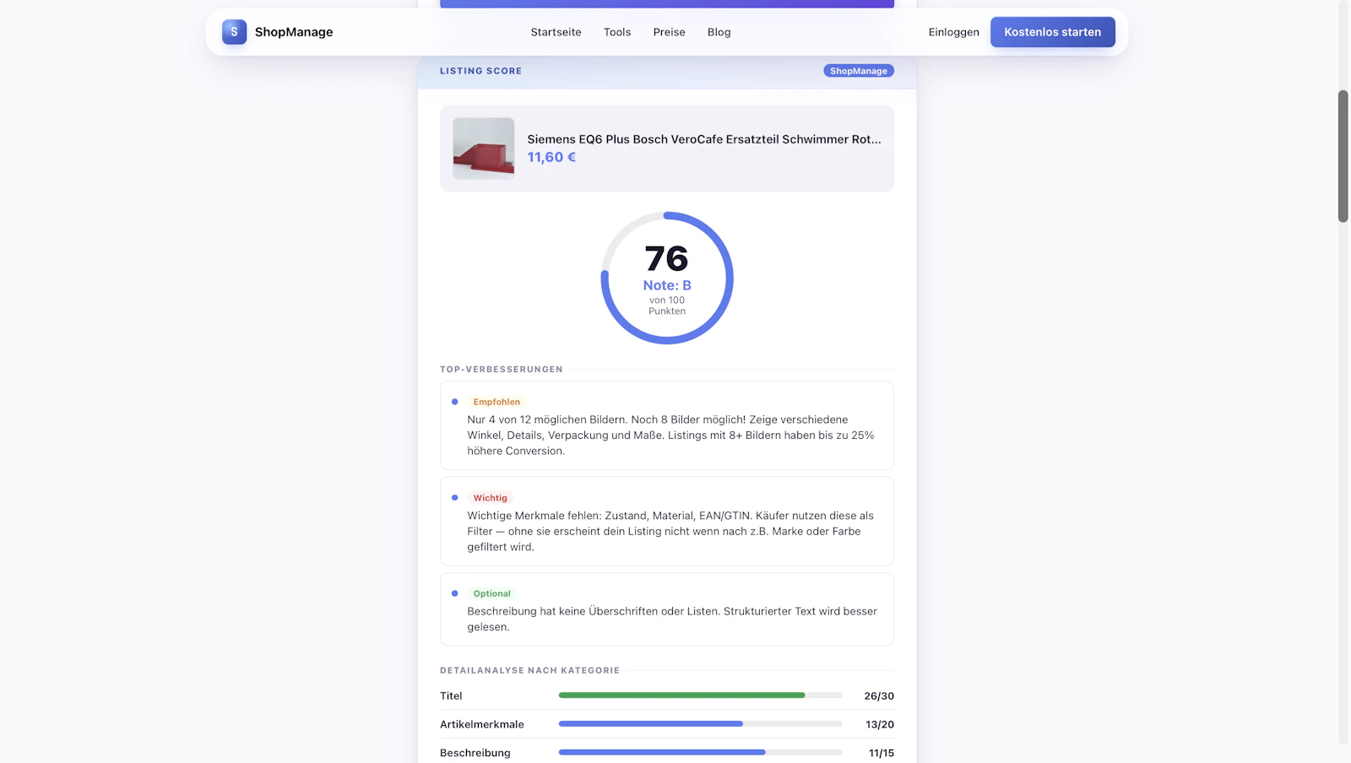Go to the Preise page
This screenshot has height=763, width=1351.
point(669,32)
